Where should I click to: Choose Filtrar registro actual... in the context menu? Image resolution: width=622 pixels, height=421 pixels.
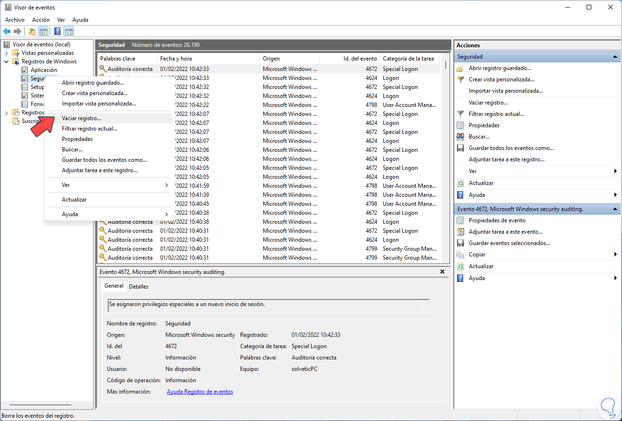click(x=110, y=129)
